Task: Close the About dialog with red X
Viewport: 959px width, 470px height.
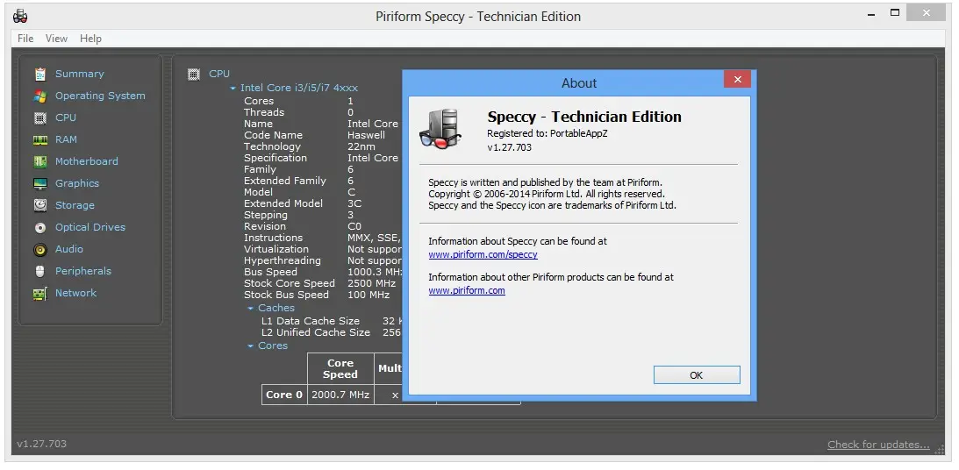Action: pyautogui.click(x=738, y=80)
